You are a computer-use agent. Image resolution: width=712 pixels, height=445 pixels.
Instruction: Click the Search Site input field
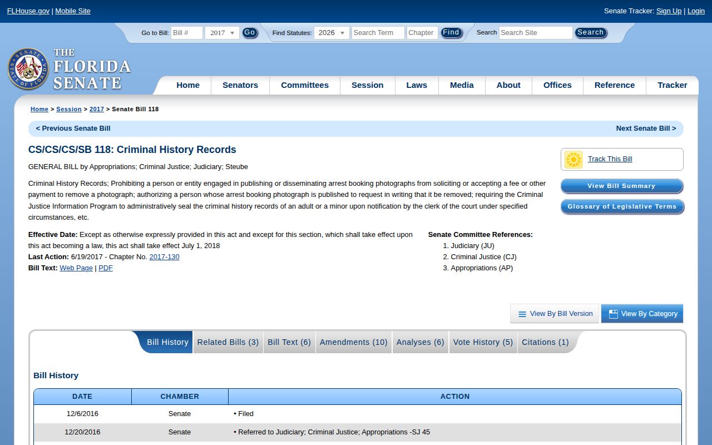click(x=536, y=33)
